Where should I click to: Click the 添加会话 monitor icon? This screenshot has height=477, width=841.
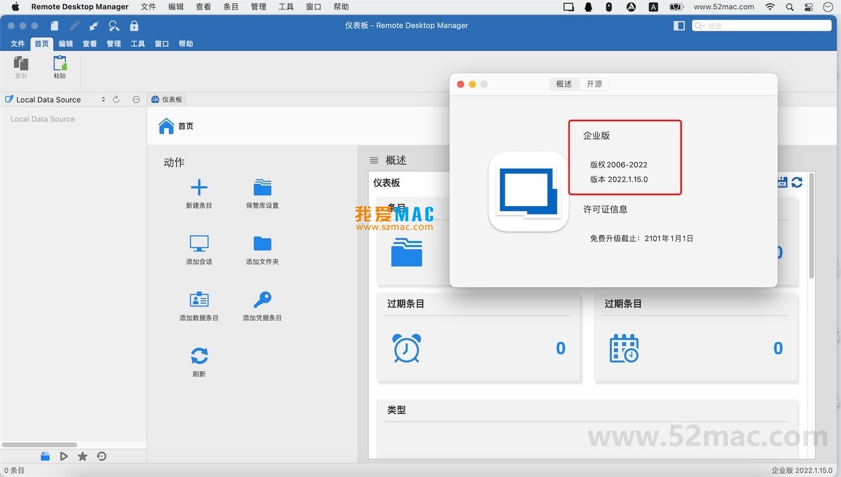pyautogui.click(x=199, y=243)
